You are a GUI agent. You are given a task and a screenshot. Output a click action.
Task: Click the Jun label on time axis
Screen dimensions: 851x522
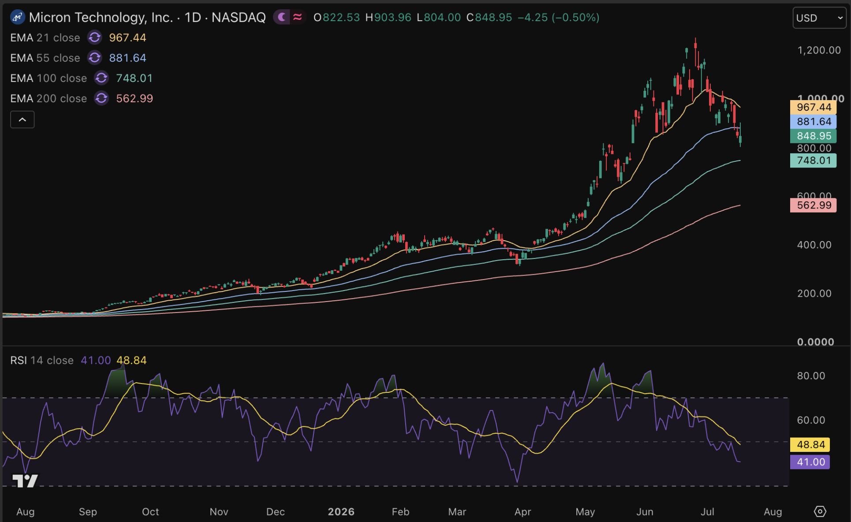tap(645, 512)
